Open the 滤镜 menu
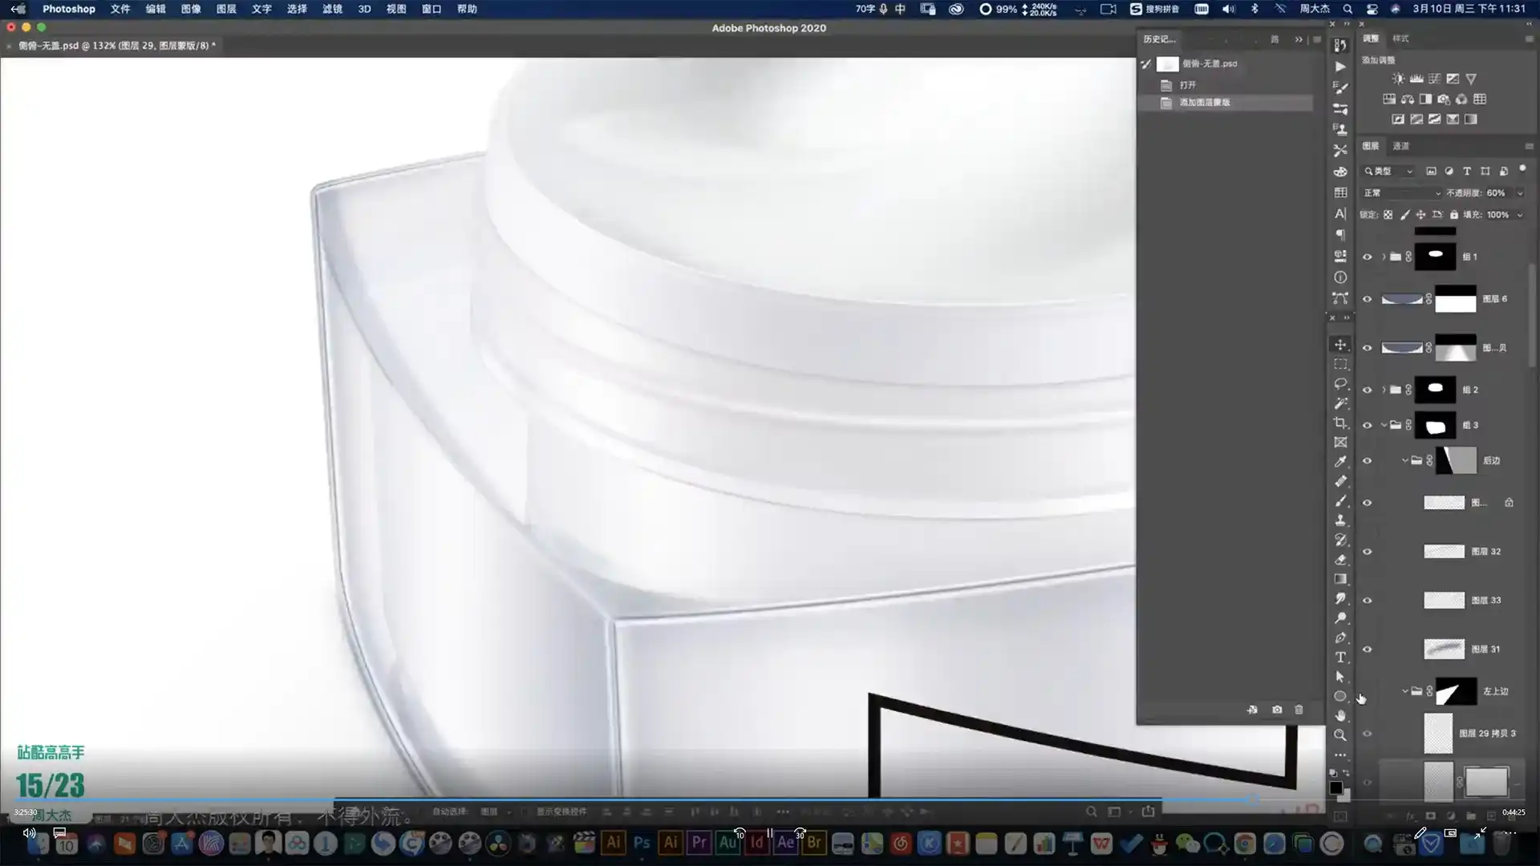 332,9
